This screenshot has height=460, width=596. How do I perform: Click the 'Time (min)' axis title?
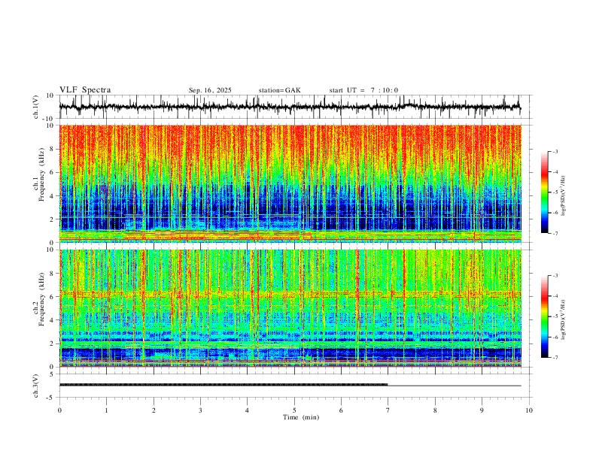coord(301,417)
